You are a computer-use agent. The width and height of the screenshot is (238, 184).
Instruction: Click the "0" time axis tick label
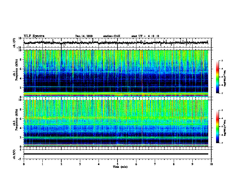coord(24,164)
